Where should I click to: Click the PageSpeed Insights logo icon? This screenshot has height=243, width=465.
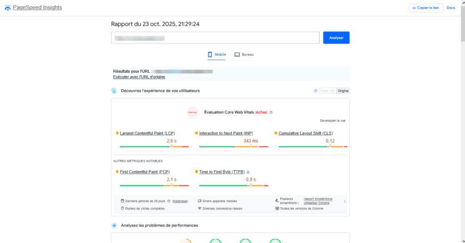(x=8, y=8)
